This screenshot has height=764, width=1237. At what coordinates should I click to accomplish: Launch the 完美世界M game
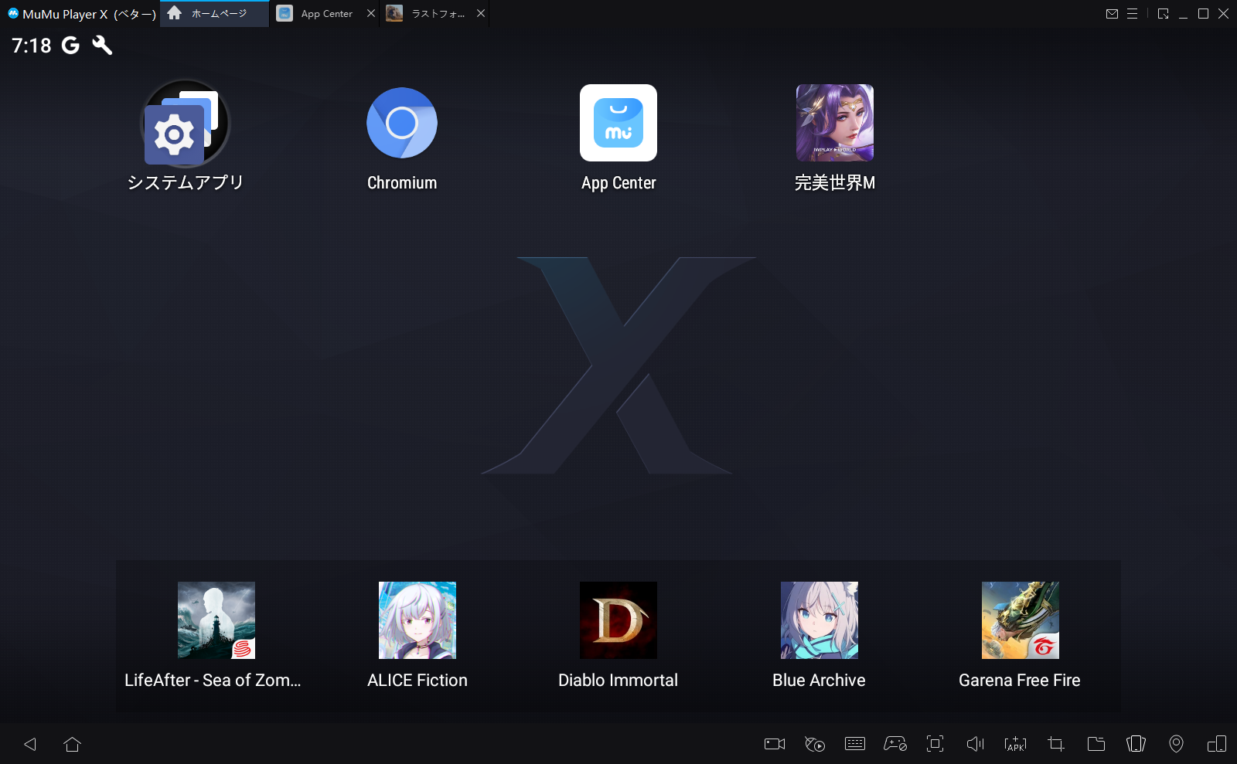835,123
